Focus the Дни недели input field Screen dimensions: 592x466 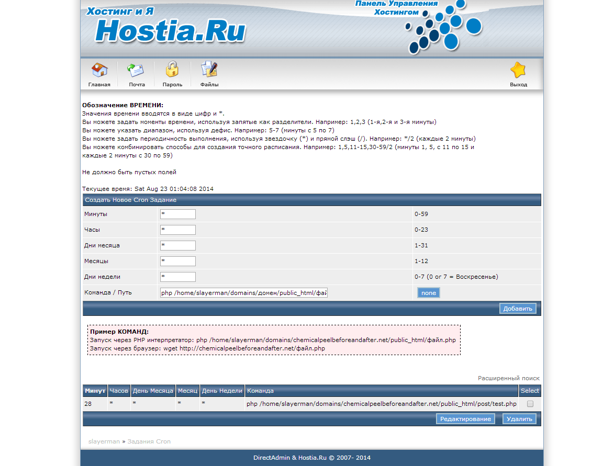pyautogui.click(x=178, y=277)
